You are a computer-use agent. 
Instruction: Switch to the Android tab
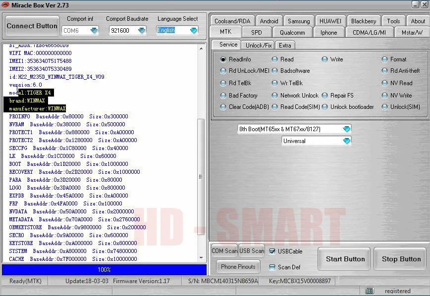click(x=269, y=21)
